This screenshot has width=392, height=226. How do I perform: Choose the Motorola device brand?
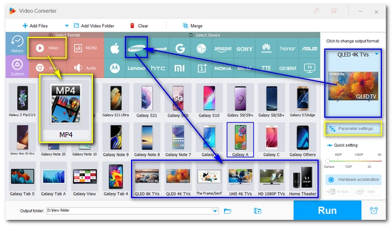click(115, 68)
